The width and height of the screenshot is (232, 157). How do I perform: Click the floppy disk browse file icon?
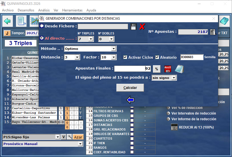coord(133,26)
